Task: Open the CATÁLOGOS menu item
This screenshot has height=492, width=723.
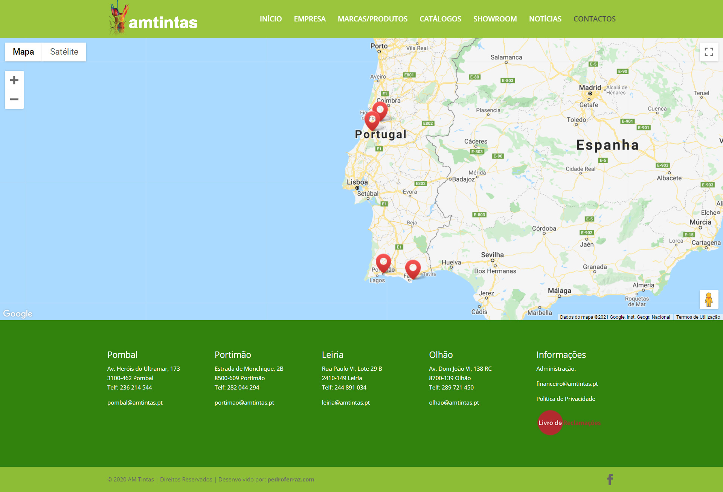Action: 440,19
